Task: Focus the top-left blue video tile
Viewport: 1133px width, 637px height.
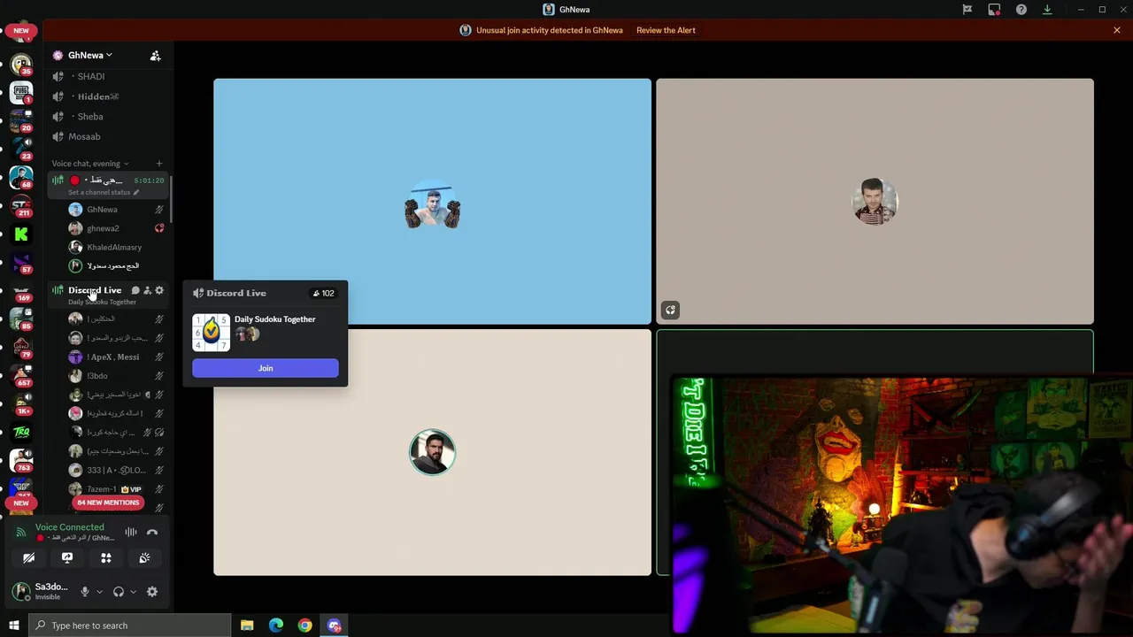Action: [432, 202]
